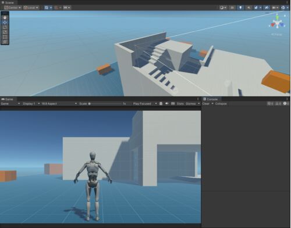This screenshot has width=291, height=228.
Task: Toggle error count filter in Console
Action: (x=286, y=104)
